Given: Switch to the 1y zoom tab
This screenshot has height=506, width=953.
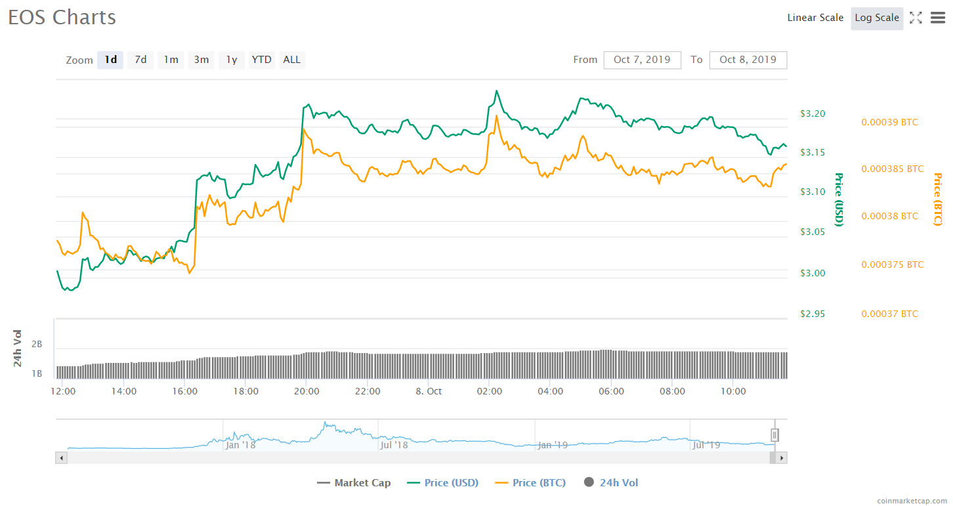Looking at the screenshot, I should [x=231, y=60].
